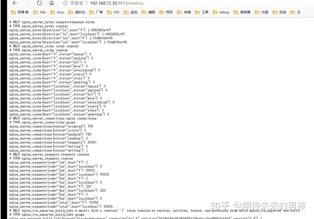
Task: Click nginx_server_cache host localhost status bypass line
Action: point(58,86)
